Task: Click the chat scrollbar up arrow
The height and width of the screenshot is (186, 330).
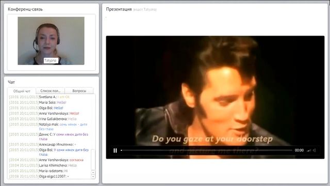Action: (x=93, y=172)
